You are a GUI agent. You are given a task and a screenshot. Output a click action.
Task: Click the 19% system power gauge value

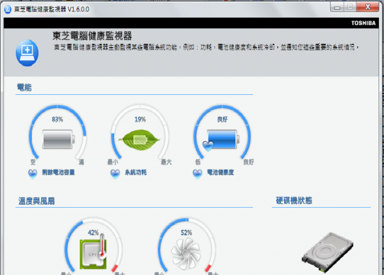point(140,119)
